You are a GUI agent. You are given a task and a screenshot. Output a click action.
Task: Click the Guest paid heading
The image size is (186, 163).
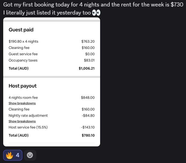pyautogui.click(x=21, y=30)
